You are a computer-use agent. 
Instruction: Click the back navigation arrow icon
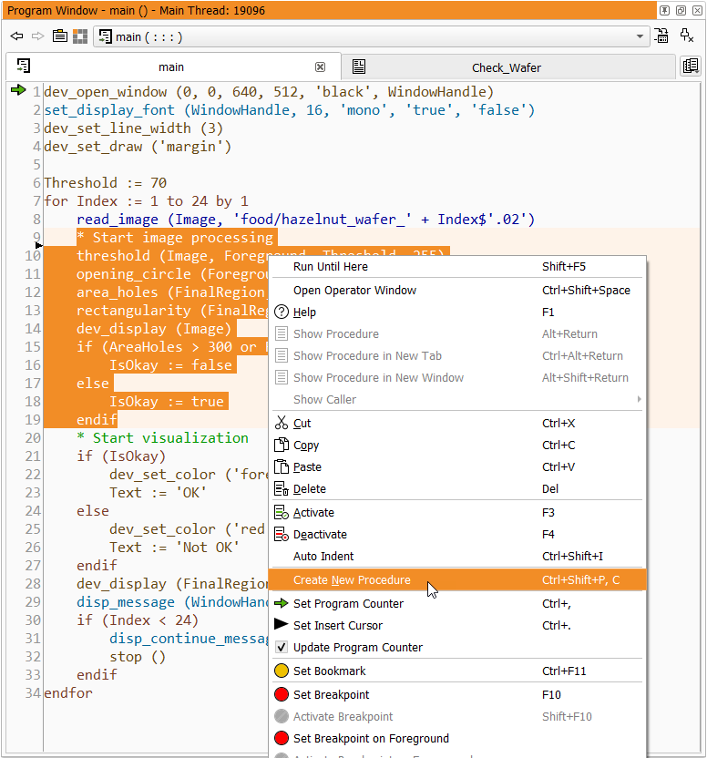coord(16,36)
